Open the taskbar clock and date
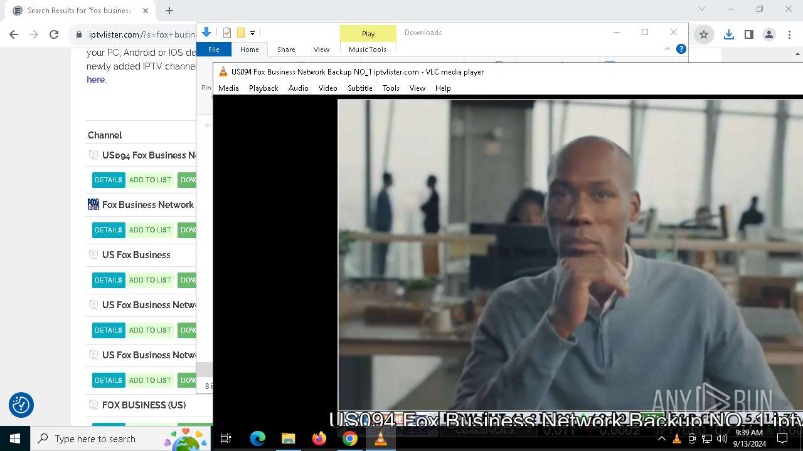 pos(749,438)
